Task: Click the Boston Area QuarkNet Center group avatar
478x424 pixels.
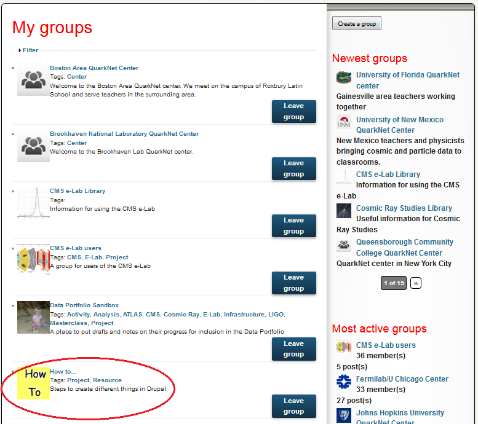Action: tap(33, 80)
